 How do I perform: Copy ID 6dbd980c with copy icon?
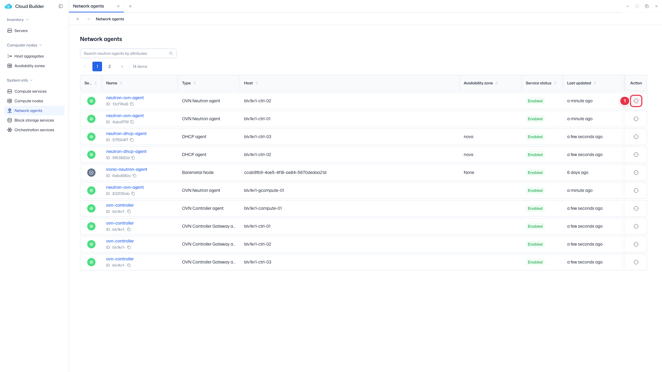(x=135, y=176)
